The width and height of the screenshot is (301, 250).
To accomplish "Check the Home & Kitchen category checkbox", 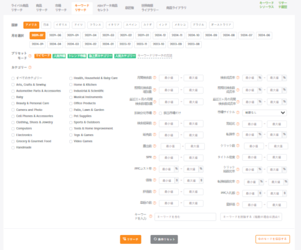I will [x=70, y=85].
